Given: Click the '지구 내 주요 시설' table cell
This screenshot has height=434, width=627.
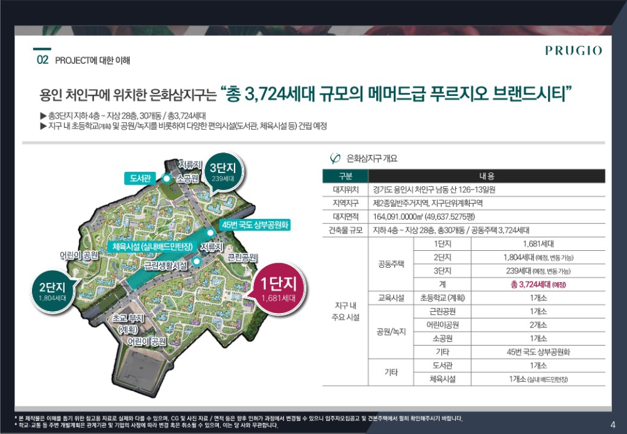Looking at the screenshot, I should tap(345, 312).
